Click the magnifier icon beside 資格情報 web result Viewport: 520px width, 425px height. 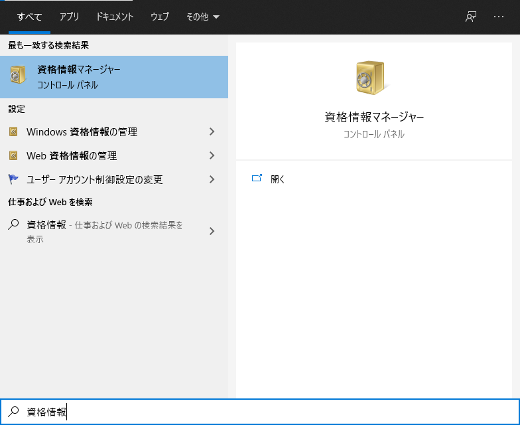click(x=13, y=224)
